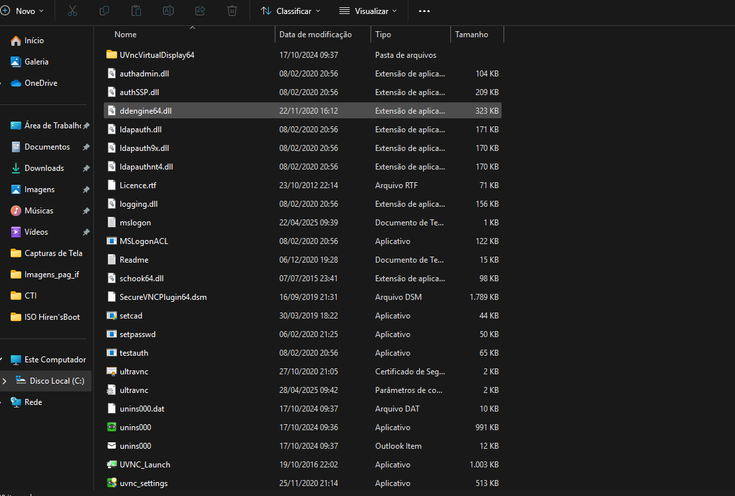Click pin icon next to Vídeos
Image resolution: width=735 pixels, height=496 pixels.
click(86, 232)
